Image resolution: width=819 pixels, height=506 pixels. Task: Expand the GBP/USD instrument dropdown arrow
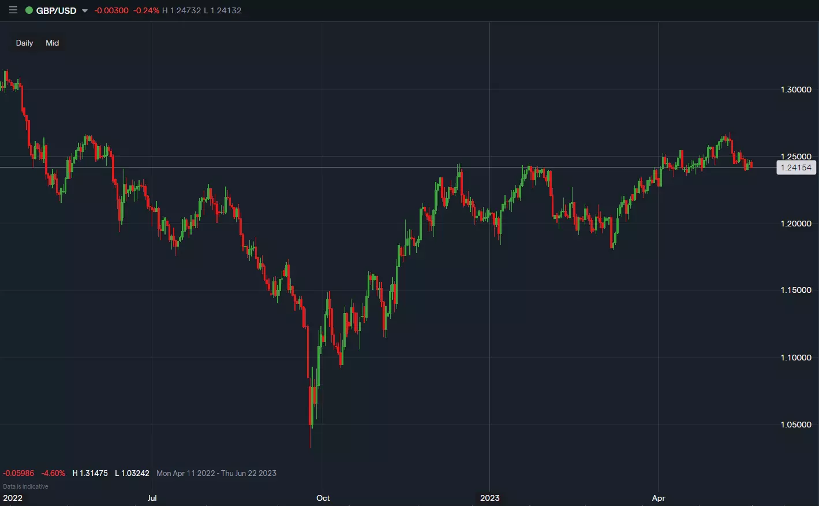[85, 11]
